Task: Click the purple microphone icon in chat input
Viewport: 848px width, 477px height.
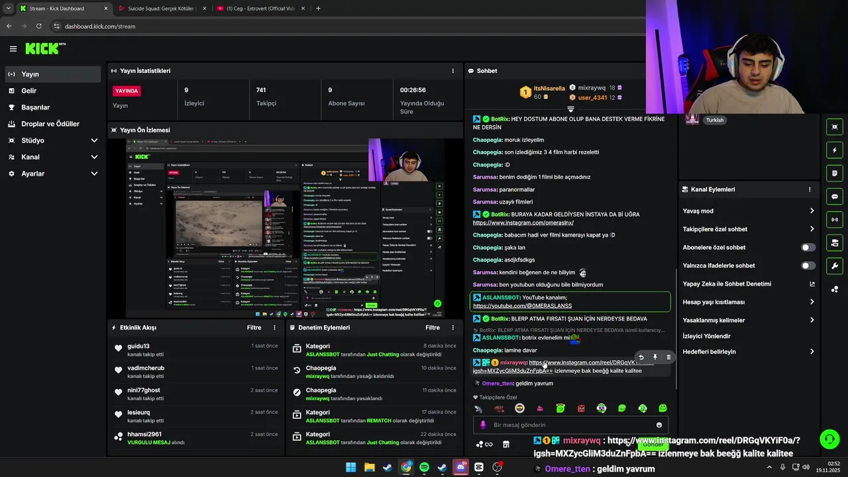Action: [483, 425]
